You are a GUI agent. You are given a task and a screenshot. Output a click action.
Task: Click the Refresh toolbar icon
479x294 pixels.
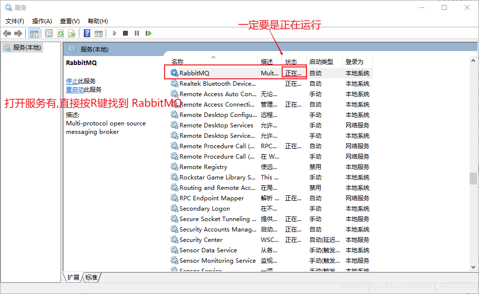[60, 33]
